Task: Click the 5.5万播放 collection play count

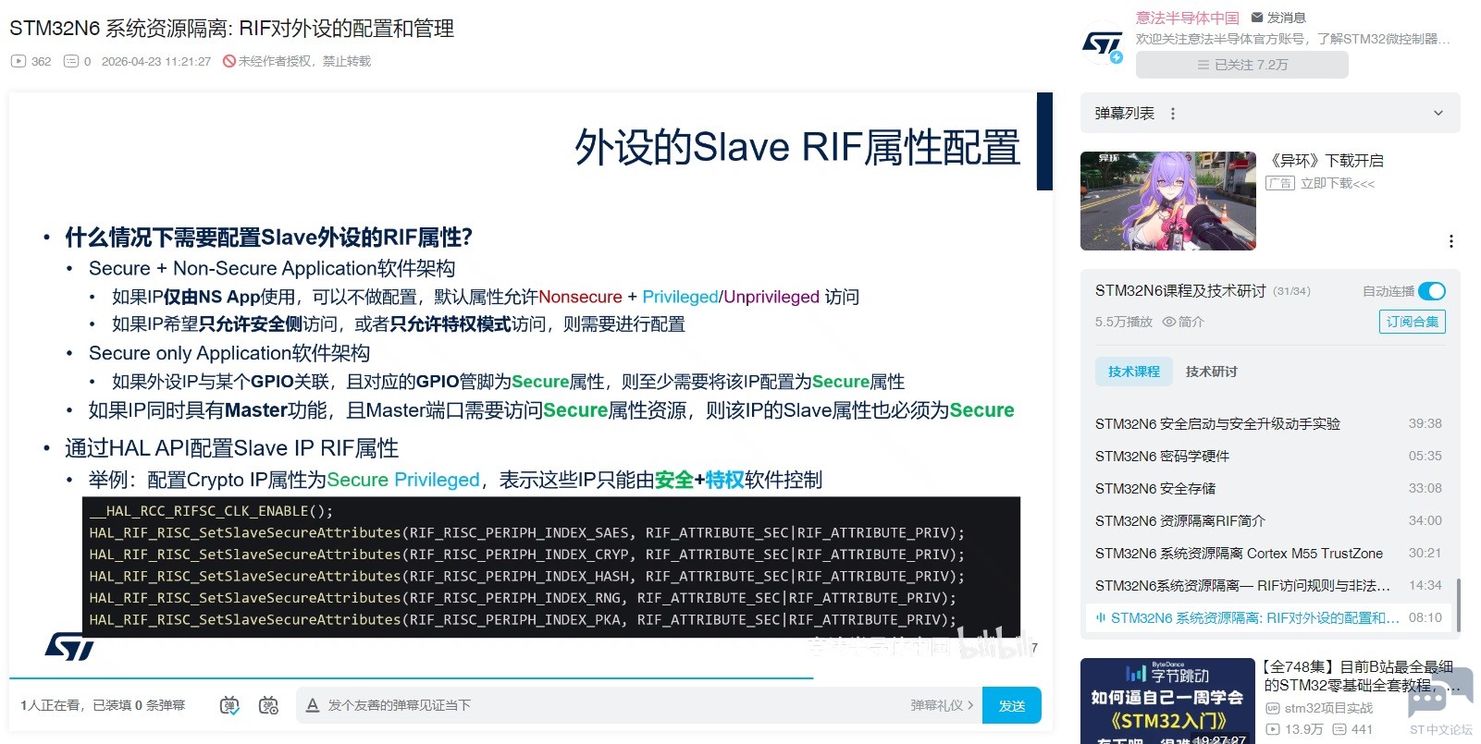Action: 1124,322
